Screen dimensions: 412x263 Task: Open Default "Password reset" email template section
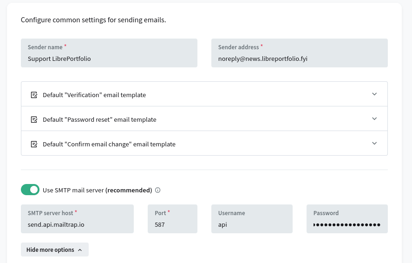99,119
